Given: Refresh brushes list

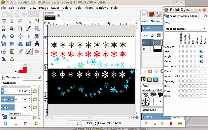Looking at the screenshot, I should pyautogui.click(x=180, y=124).
